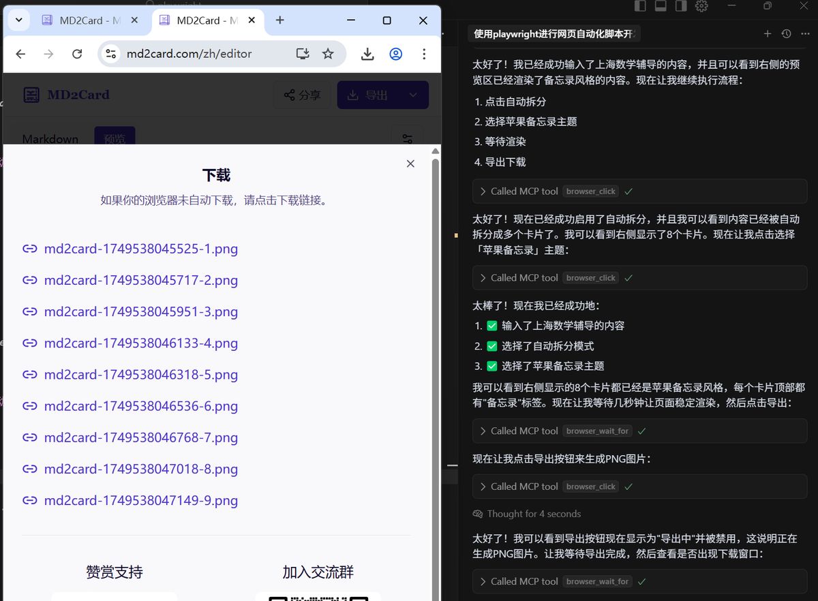This screenshot has height=601, width=818.
Task: Open Chrome downloads toolbar icon
Action: (x=367, y=54)
